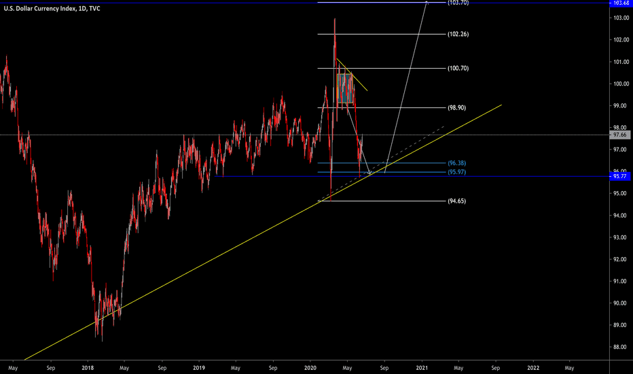Click the 92.00 price axis value
633x374 pixels.
(621, 259)
